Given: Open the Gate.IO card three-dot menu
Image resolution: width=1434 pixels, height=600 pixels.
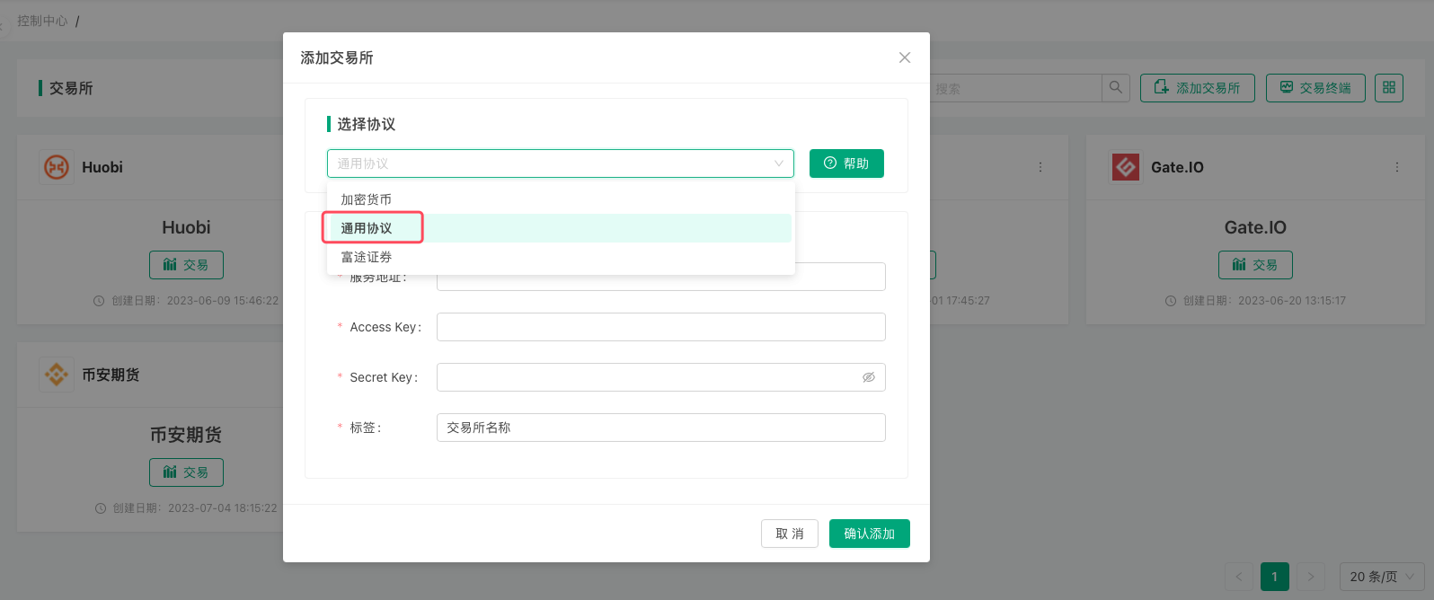Looking at the screenshot, I should click(1397, 167).
